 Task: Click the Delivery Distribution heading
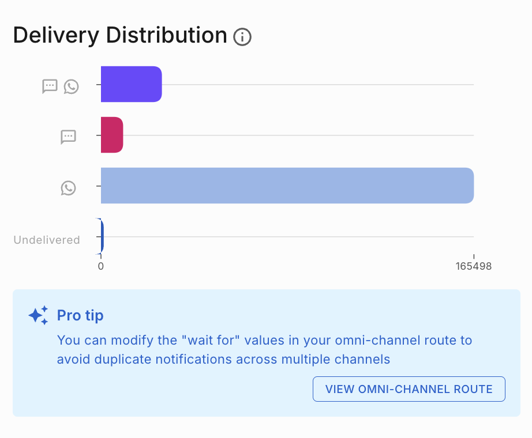coord(120,36)
